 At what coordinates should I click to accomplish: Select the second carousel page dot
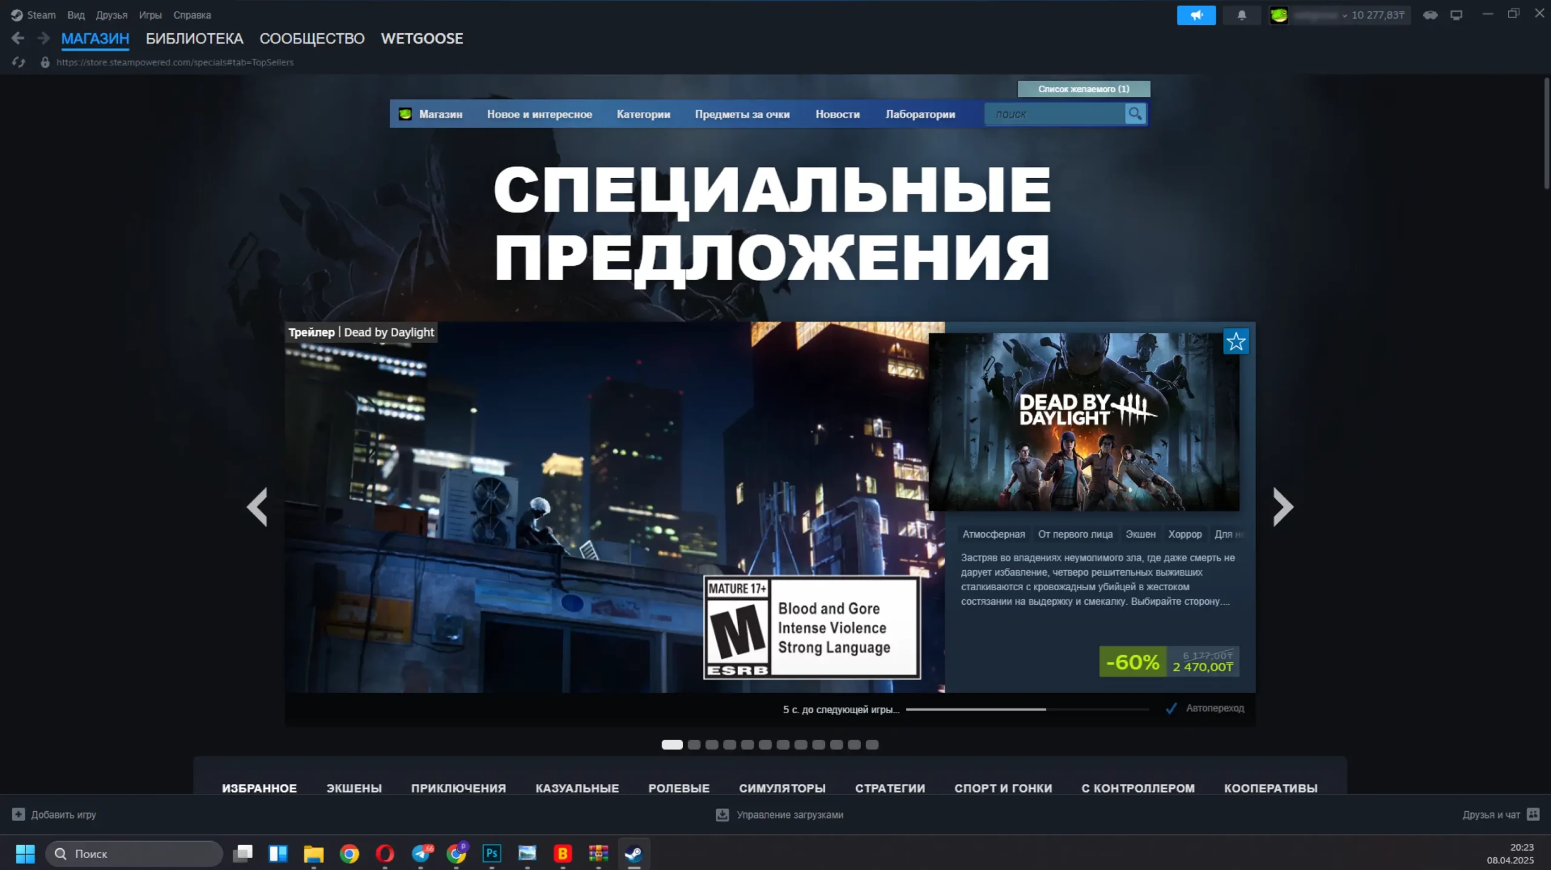[x=694, y=745]
